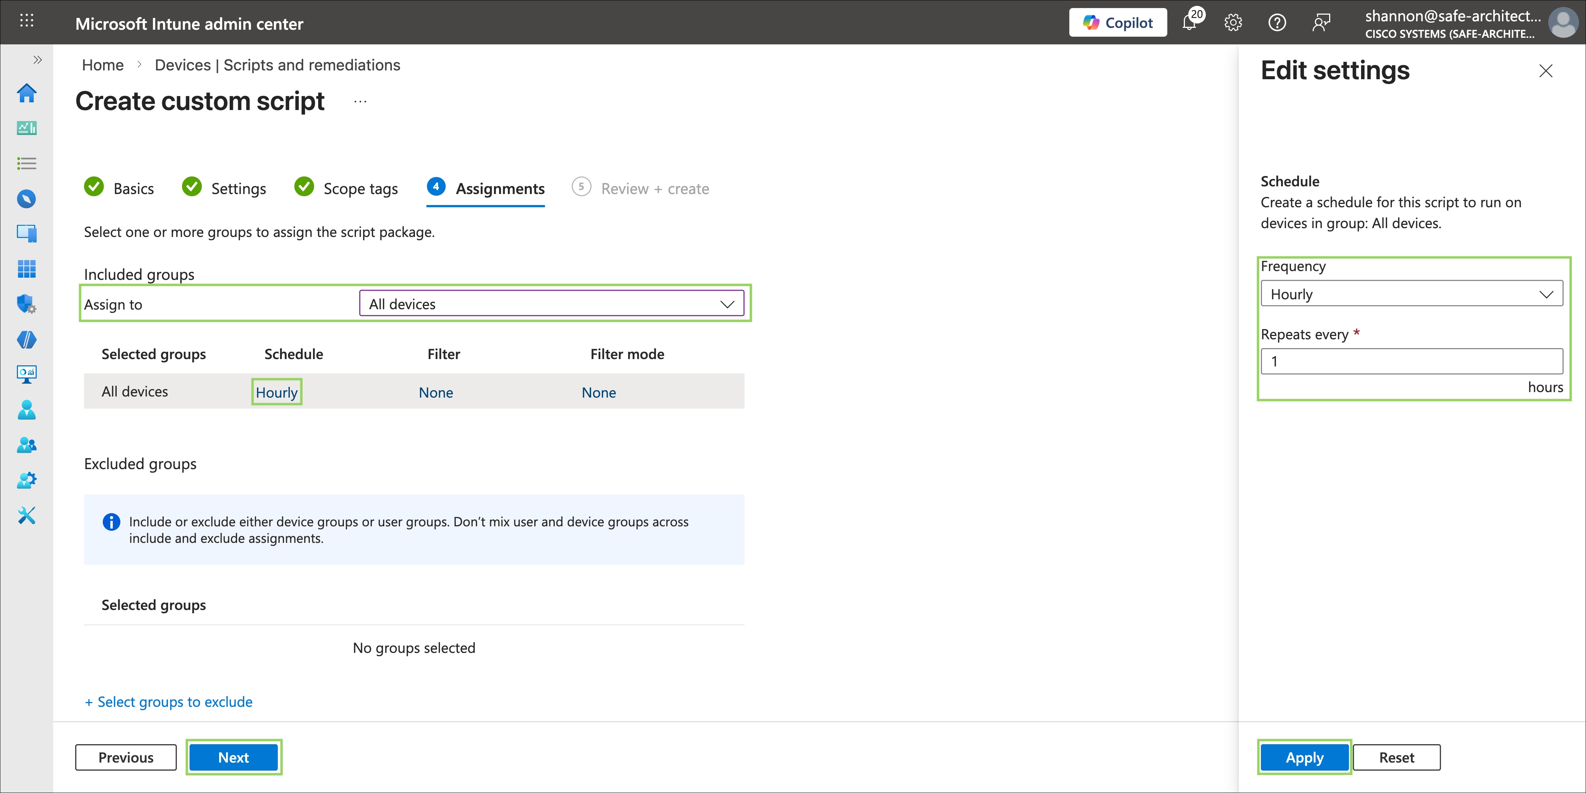Switch to the Settings step tab

point(224,188)
